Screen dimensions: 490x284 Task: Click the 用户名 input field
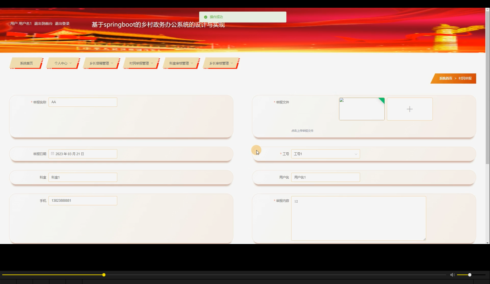325,177
